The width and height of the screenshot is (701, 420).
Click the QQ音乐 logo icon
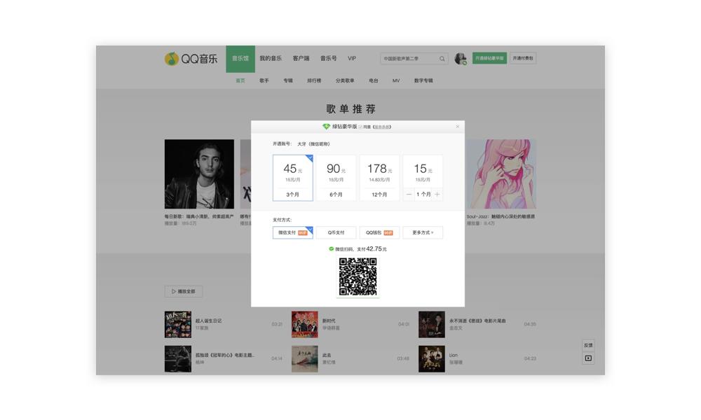click(x=171, y=59)
